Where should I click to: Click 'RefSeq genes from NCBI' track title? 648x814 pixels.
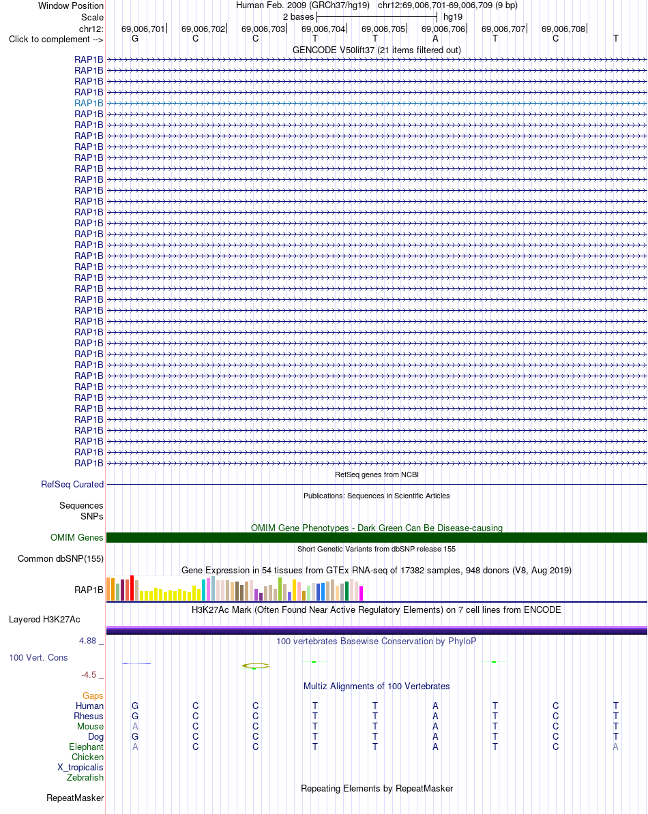point(377,474)
